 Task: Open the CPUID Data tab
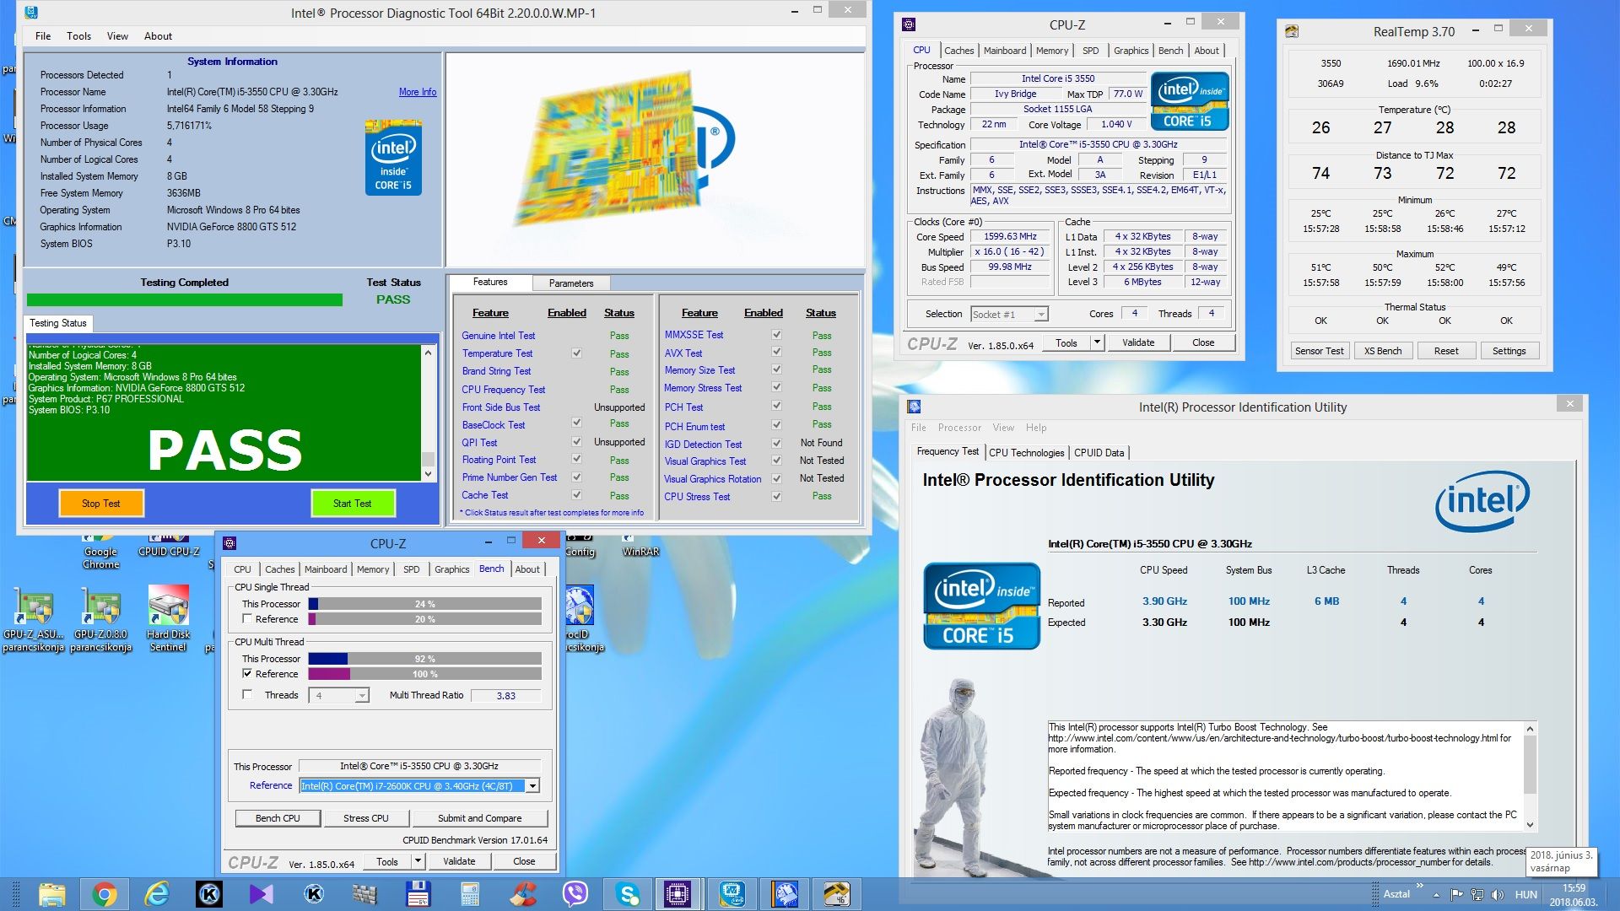[x=1099, y=453]
